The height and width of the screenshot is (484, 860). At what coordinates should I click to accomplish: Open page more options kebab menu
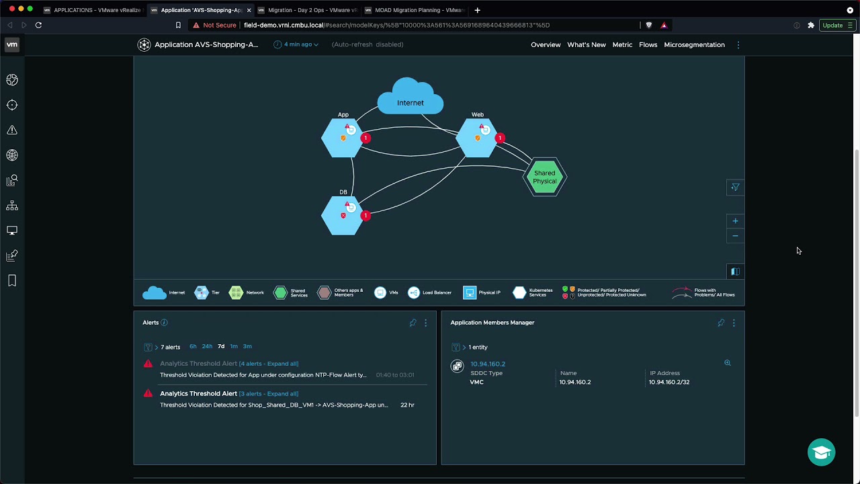pyautogui.click(x=738, y=45)
